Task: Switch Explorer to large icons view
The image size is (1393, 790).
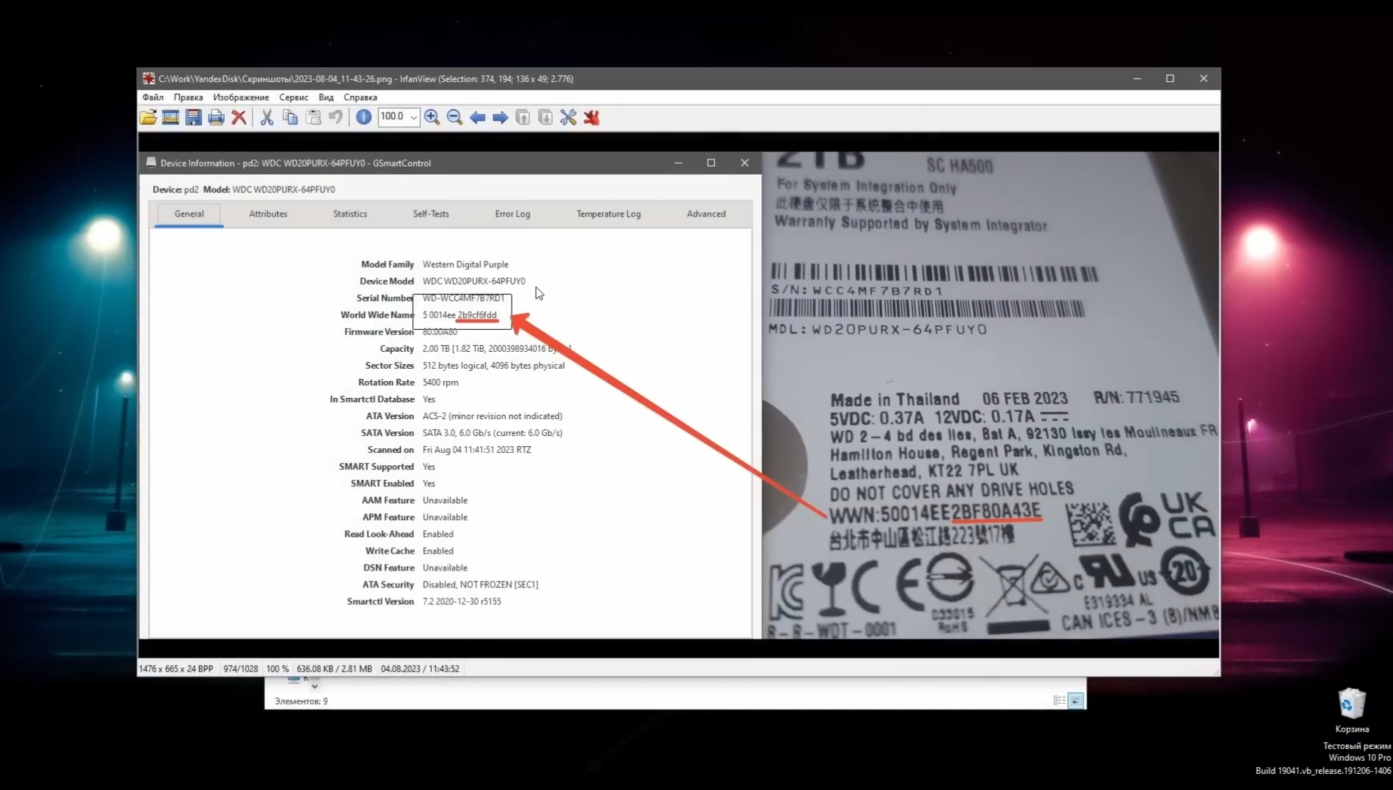Action: coord(1076,701)
